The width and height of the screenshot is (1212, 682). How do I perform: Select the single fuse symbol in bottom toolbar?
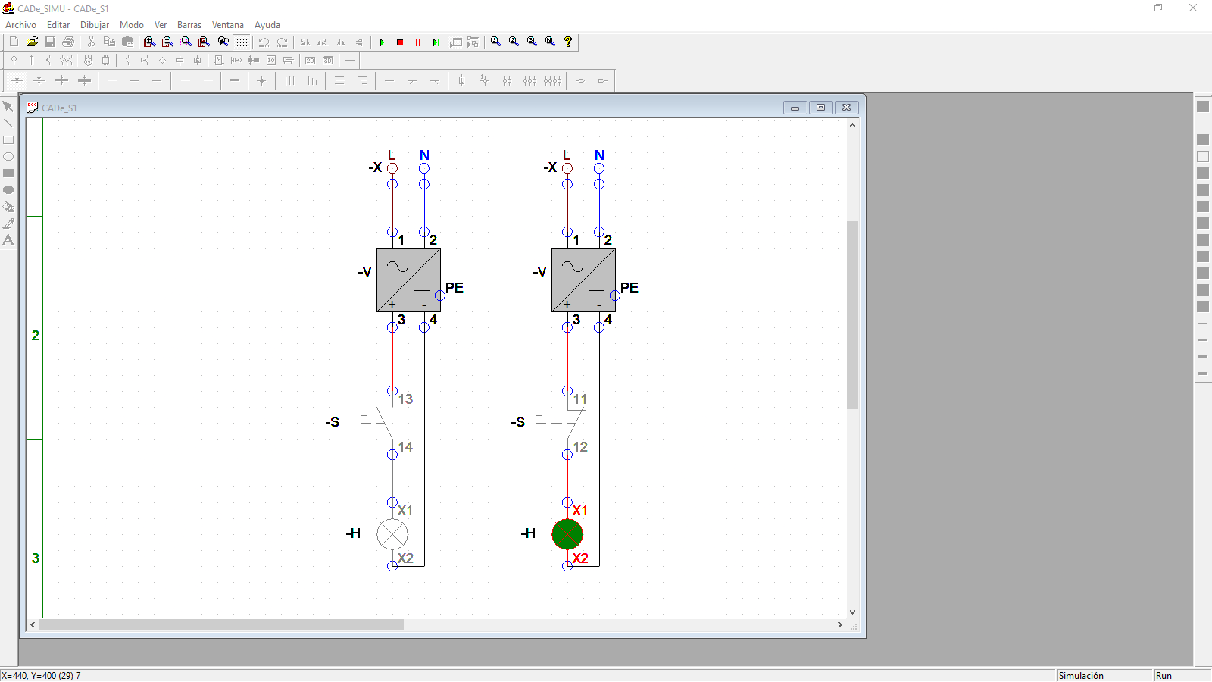(x=461, y=80)
